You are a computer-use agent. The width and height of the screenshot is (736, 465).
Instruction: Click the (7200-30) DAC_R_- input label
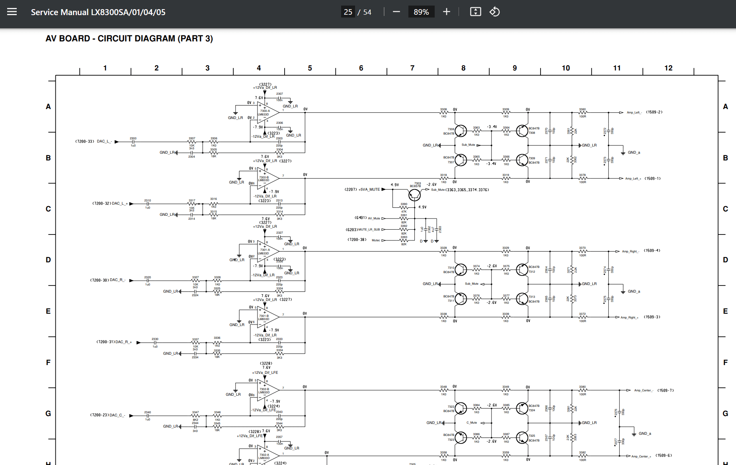point(108,280)
